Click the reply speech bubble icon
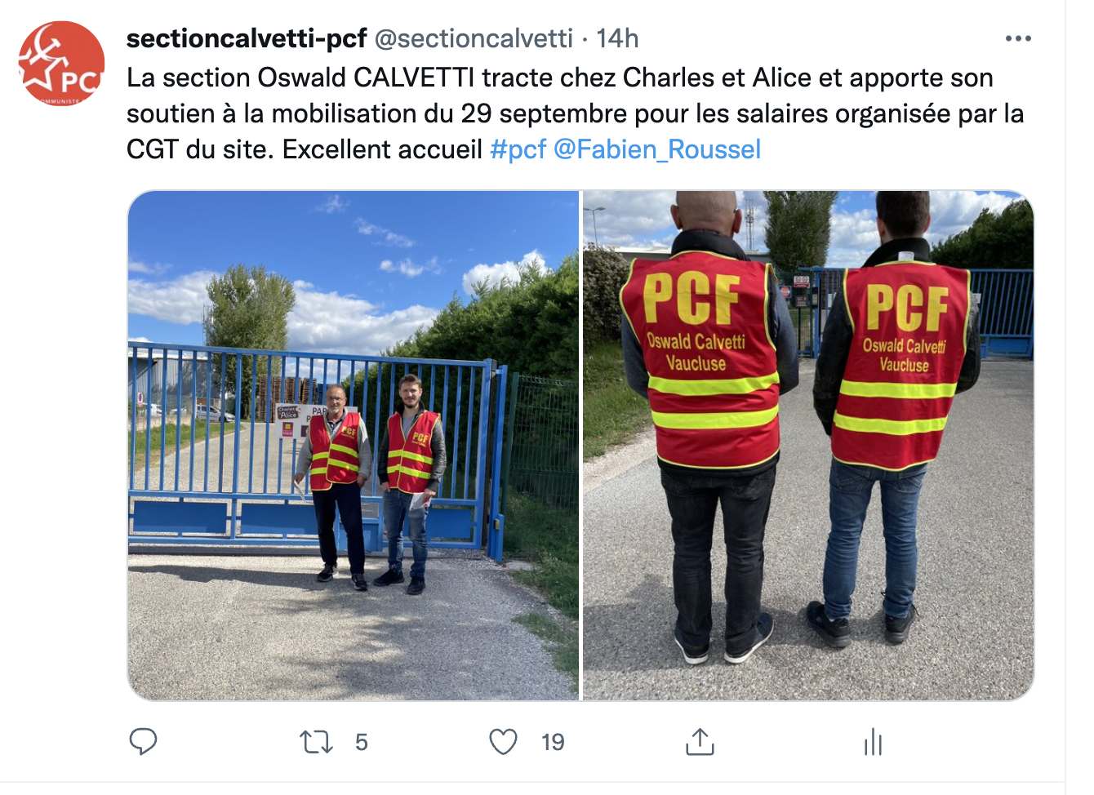 click(x=144, y=741)
